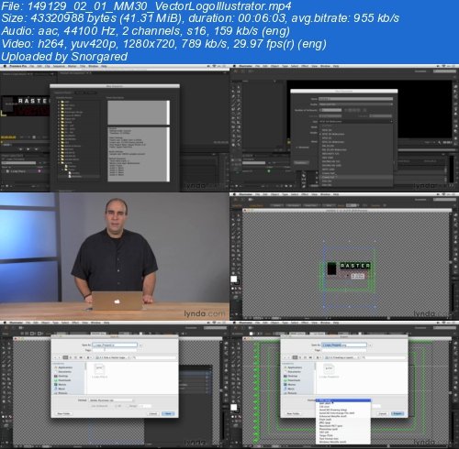Image resolution: width=459 pixels, height=449 pixels.
Task: Select the Scale tool in Save As frame
Action: click(8, 371)
